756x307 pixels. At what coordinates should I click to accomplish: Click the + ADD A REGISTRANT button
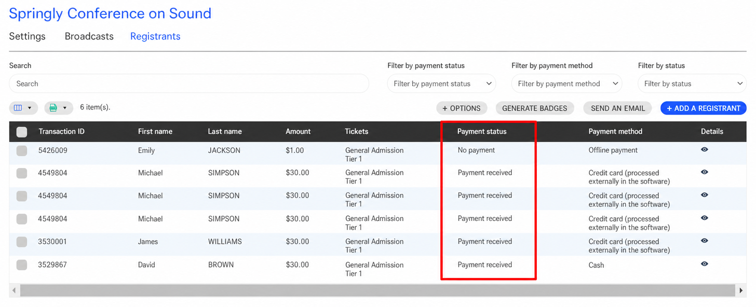click(704, 108)
